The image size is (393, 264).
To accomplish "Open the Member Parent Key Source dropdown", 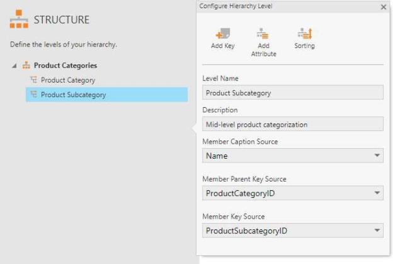I will click(377, 193).
